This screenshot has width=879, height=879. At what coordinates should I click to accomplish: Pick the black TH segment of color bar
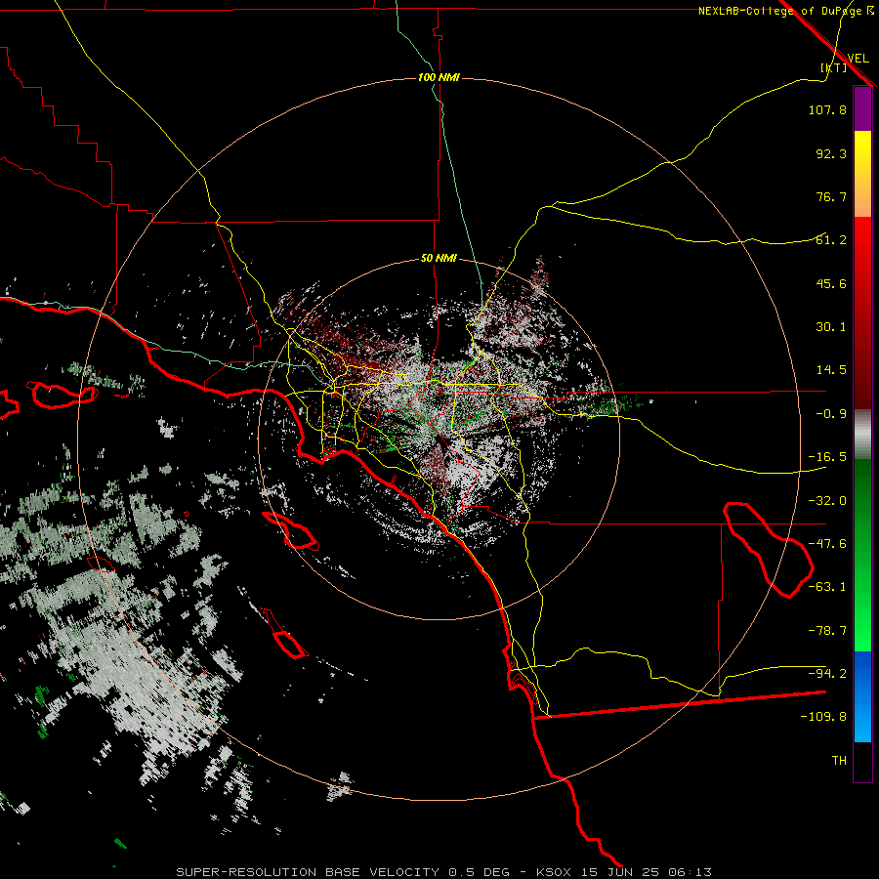pos(862,761)
